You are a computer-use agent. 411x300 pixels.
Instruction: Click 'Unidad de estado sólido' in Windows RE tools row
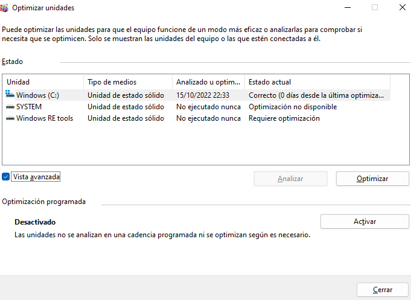126,118
